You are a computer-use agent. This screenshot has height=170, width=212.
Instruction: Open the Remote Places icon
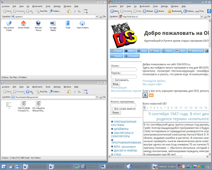(38, 25)
